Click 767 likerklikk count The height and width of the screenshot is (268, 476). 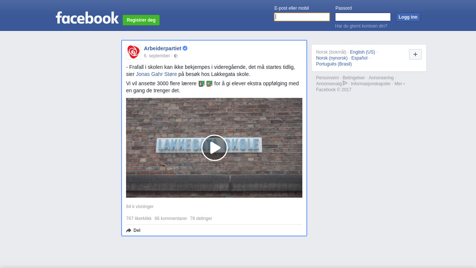pyautogui.click(x=139, y=218)
